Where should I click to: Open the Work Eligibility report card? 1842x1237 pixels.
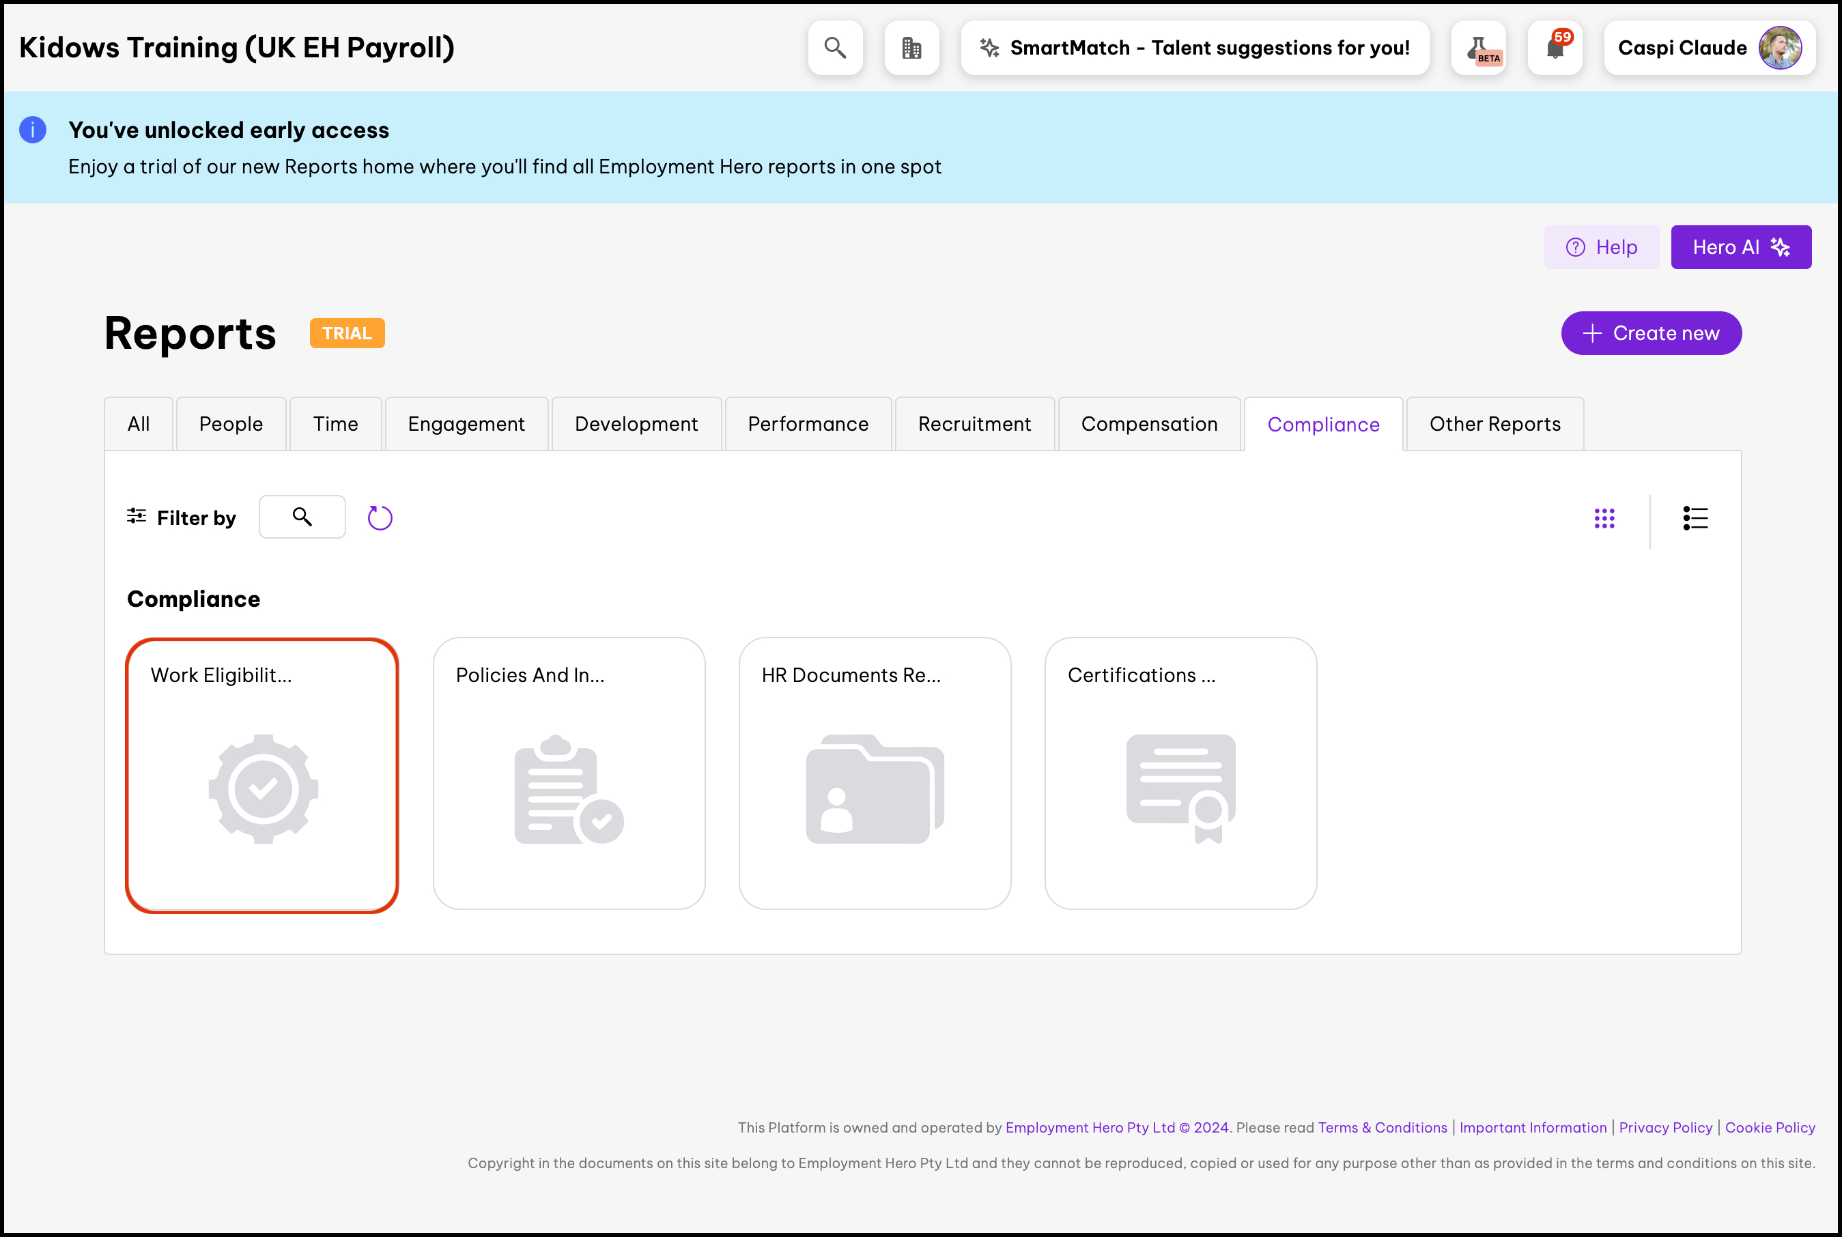262,775
